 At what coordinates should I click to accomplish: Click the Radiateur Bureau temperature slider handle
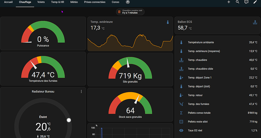(69, 120)
